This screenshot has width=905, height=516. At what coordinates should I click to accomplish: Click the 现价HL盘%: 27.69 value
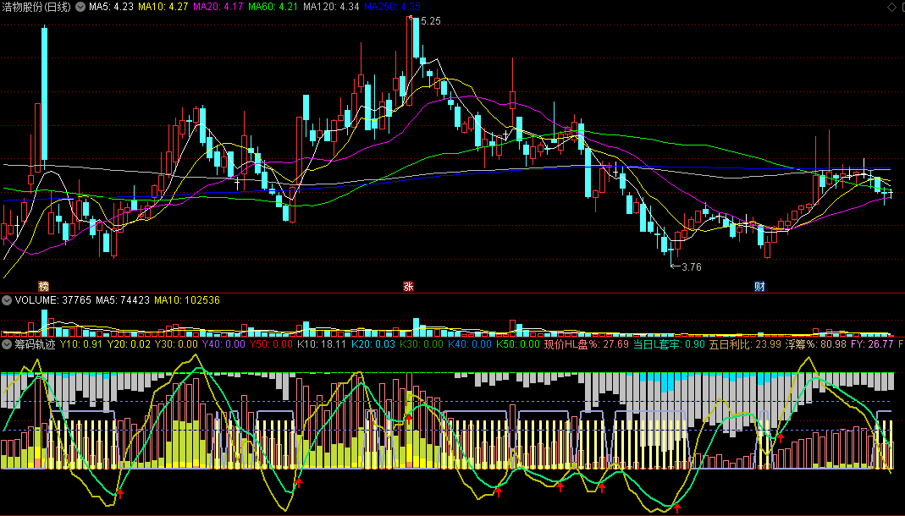(587, 344)
